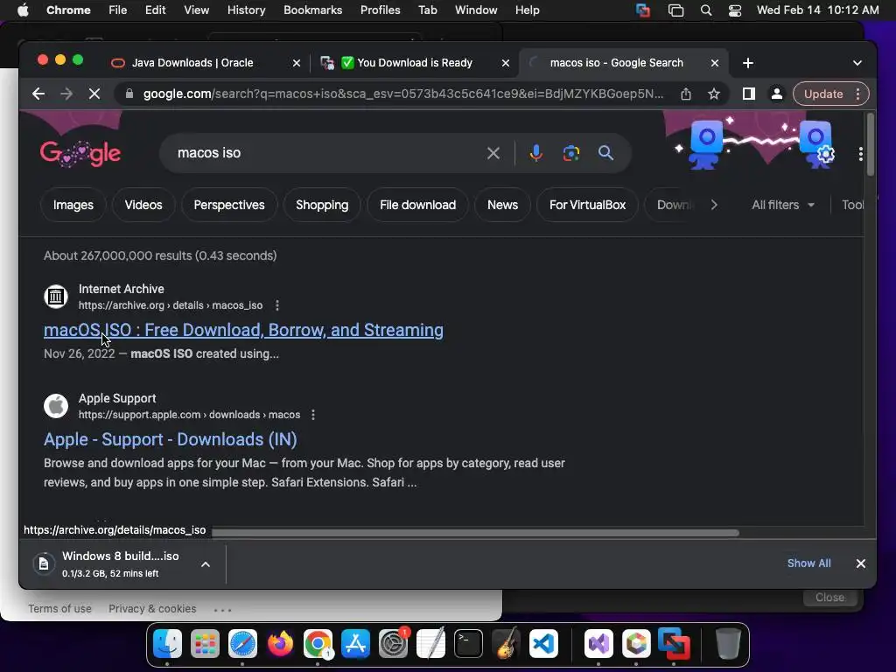
Task: Click the vertical page scrollbar
Action: 871,144
